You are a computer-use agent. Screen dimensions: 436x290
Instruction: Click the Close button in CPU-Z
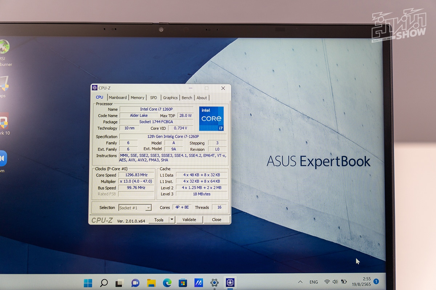217,220
